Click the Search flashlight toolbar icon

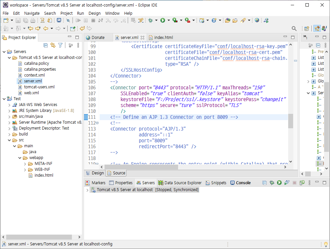(243, 21)
